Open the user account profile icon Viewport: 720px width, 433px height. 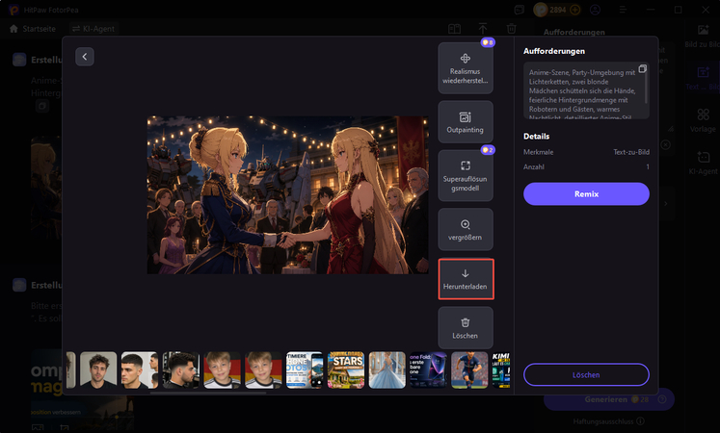(595, 10)
